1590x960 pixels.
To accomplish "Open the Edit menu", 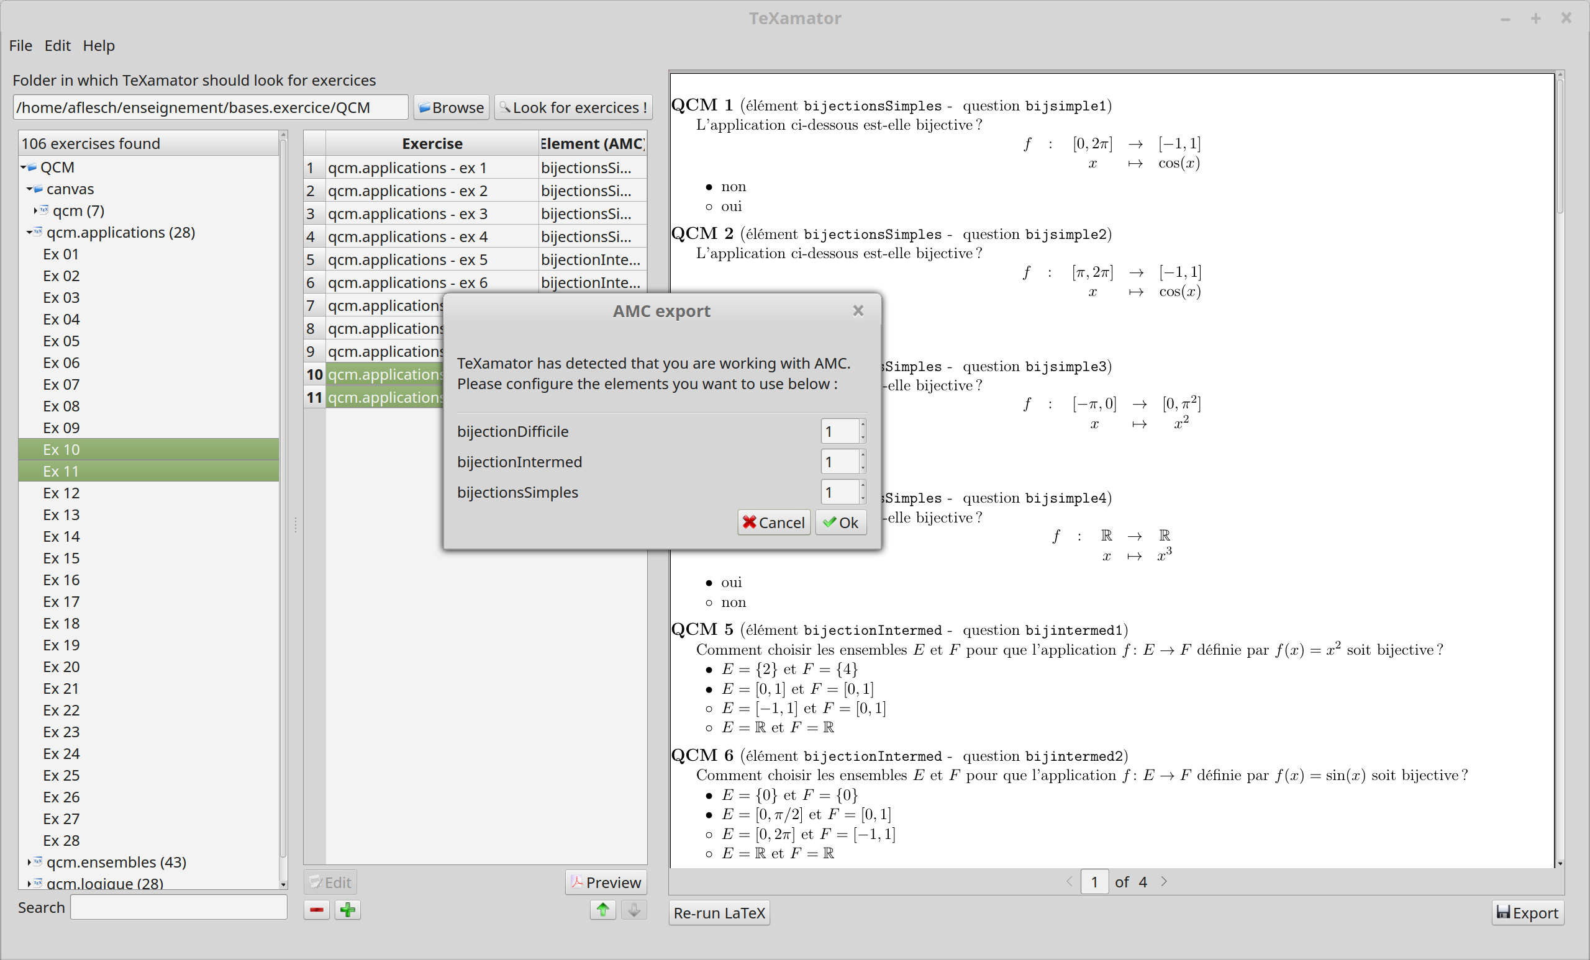I will 57,46.
